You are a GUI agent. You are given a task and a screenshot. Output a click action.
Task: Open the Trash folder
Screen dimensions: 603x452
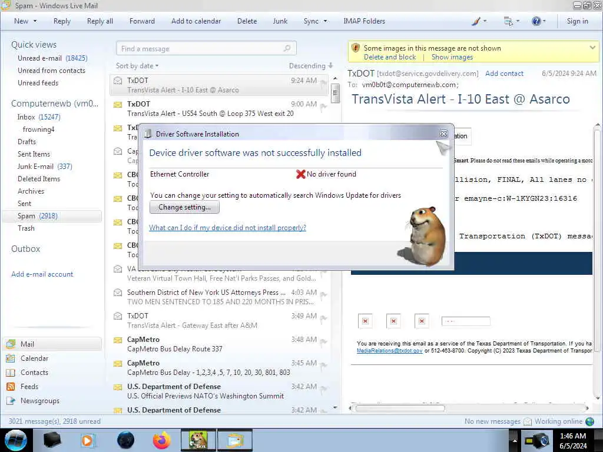pyautogui.click(x=26, y=228)
